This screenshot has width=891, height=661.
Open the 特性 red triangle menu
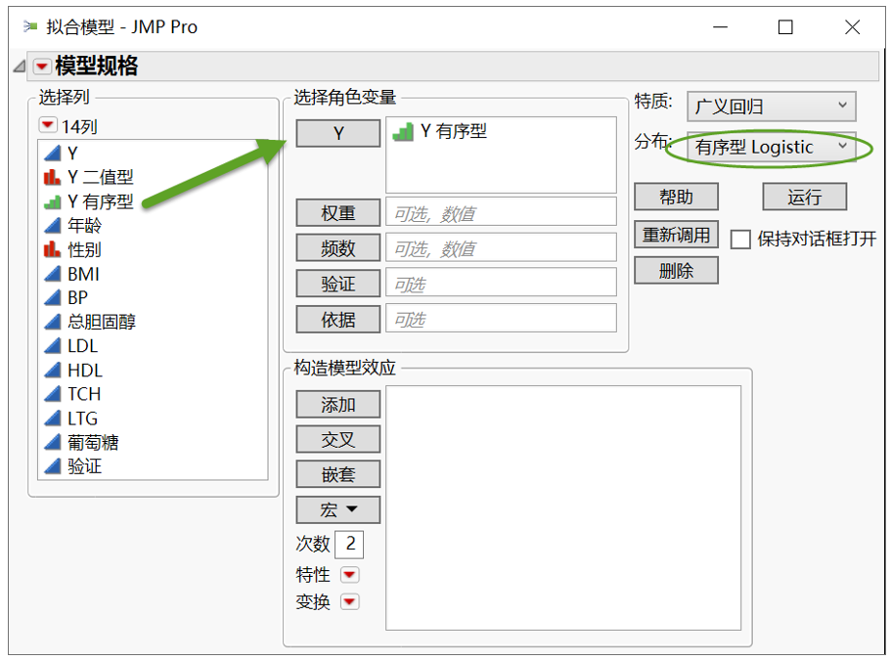(x=350, y=575)
